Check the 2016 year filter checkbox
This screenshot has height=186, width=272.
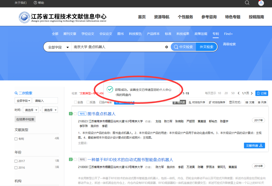tap(16, 167)
